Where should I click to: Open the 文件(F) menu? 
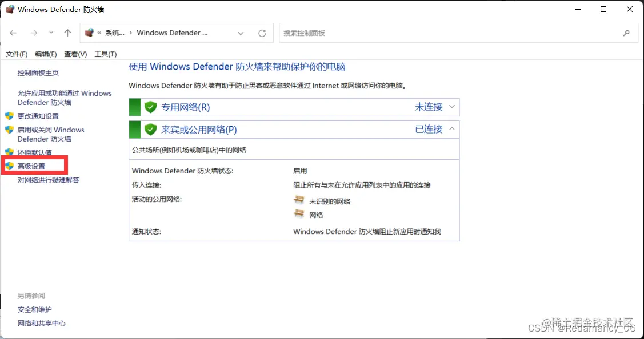pos(17,54)
